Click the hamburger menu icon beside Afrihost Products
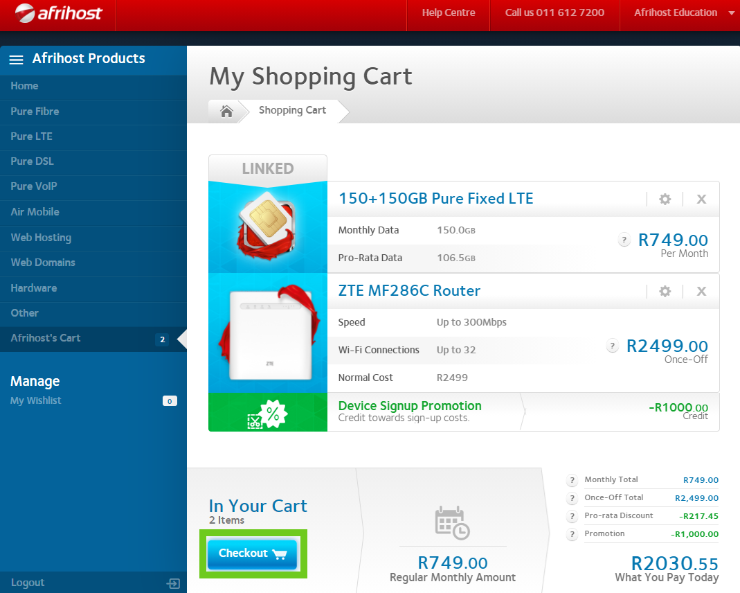Image resolution: width=740 pixels, height=593 pixels. point(16,60)
